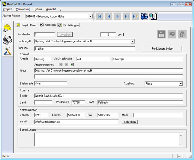This screenshot has width=194, height=160.
Task: Open the Verwaltung menu
Action: (23, 9)
